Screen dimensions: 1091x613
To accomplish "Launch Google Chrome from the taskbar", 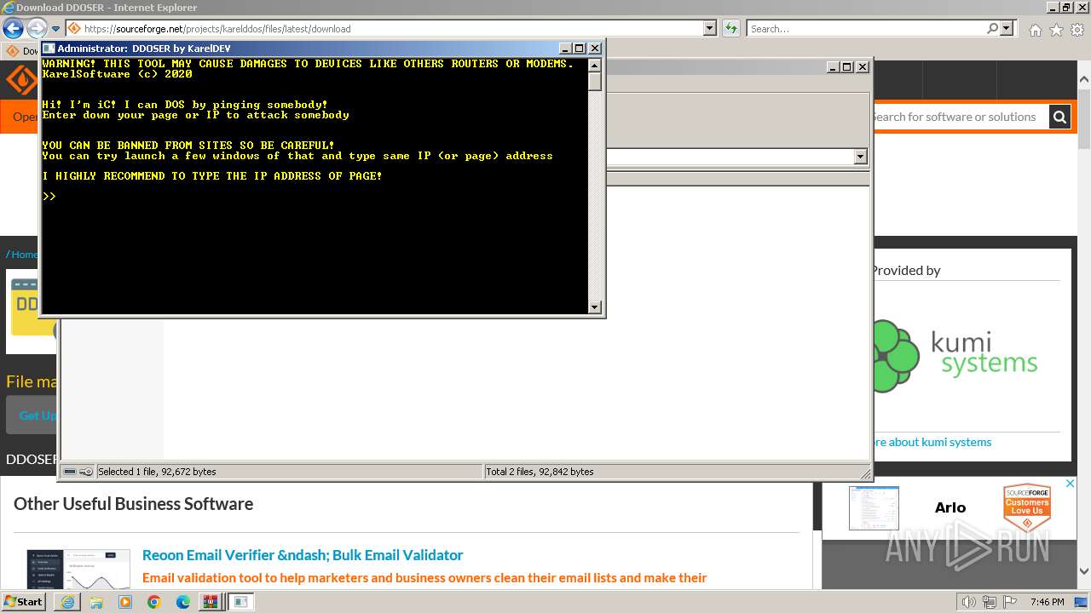I will [x=154, y=602].
